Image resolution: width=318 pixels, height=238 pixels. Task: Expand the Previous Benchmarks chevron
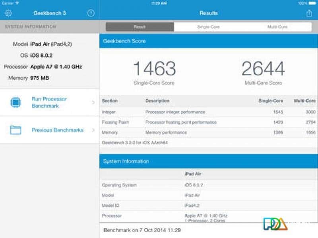[93, 130]
